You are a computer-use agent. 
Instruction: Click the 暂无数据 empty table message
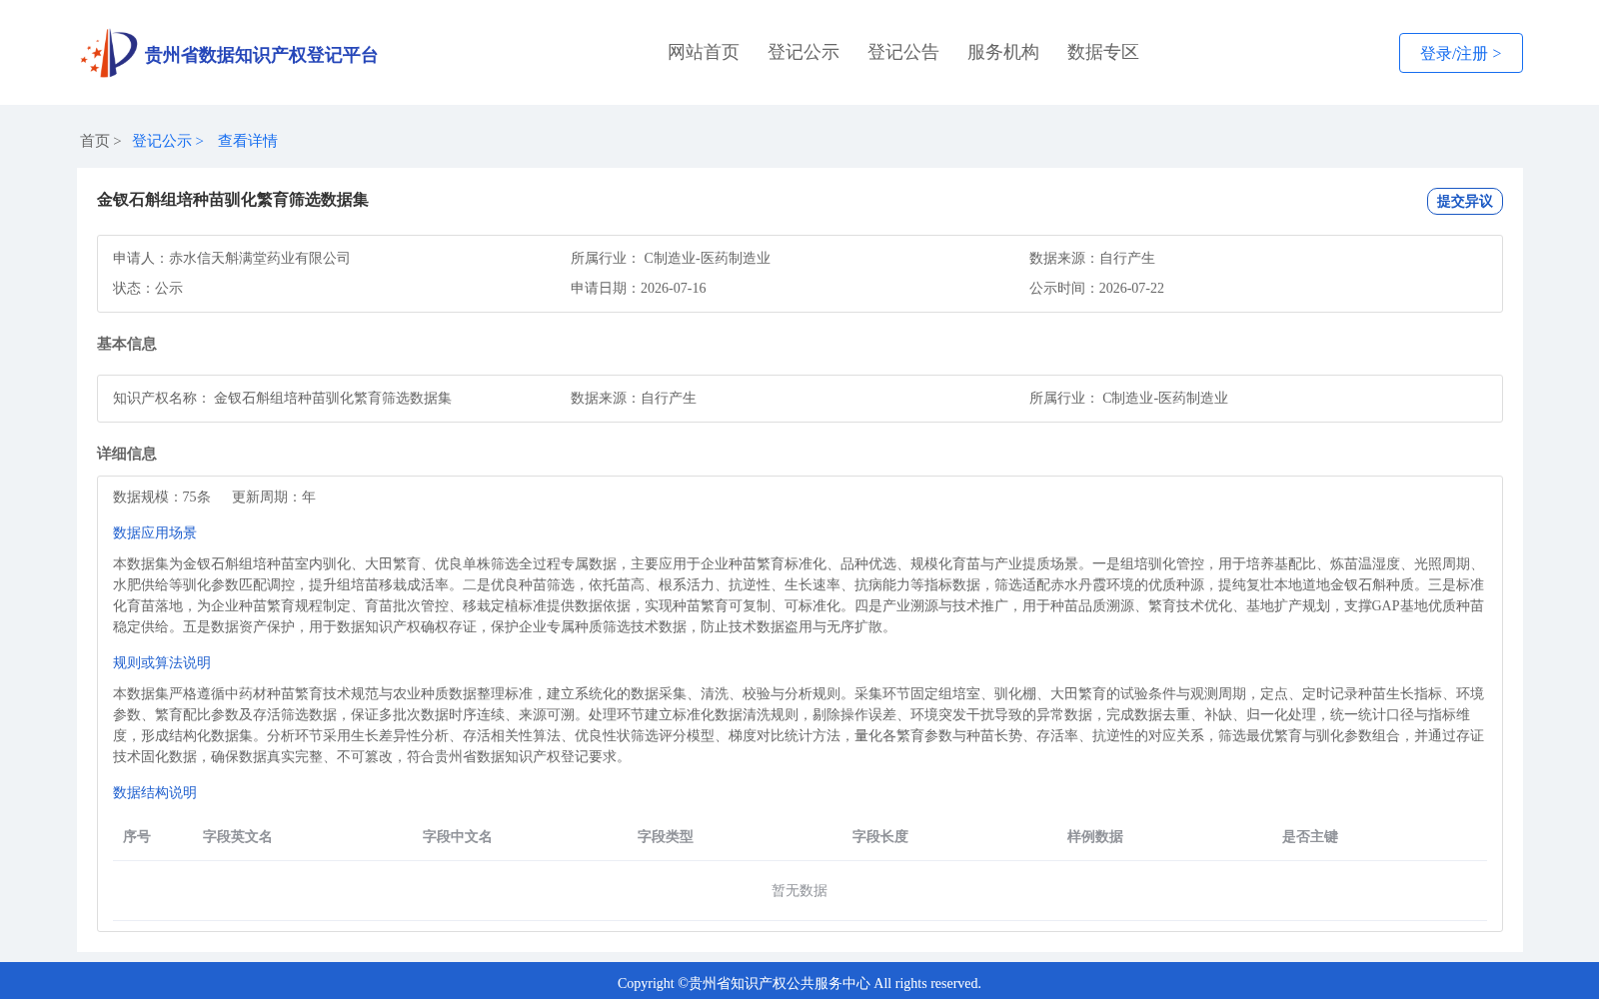tap(799, 890)
